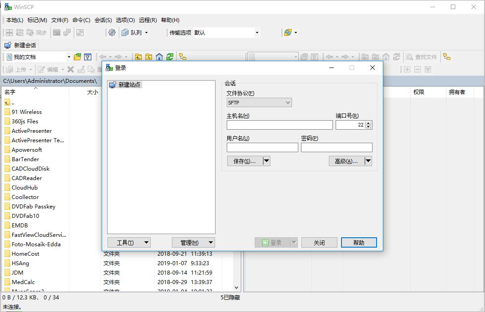Increase the 端口号 port number spinner
The width and height of the screenshot is (485, 312).
click(368, 123)
